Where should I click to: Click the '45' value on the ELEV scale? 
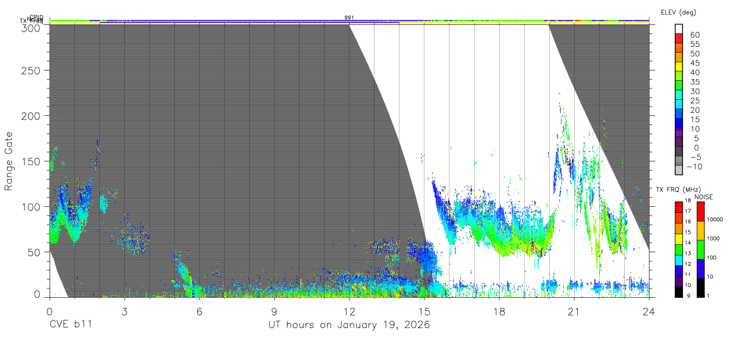point(694,63)
